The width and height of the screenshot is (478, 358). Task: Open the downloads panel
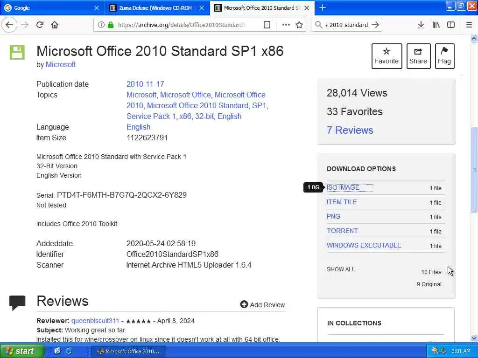coord(421,25)
